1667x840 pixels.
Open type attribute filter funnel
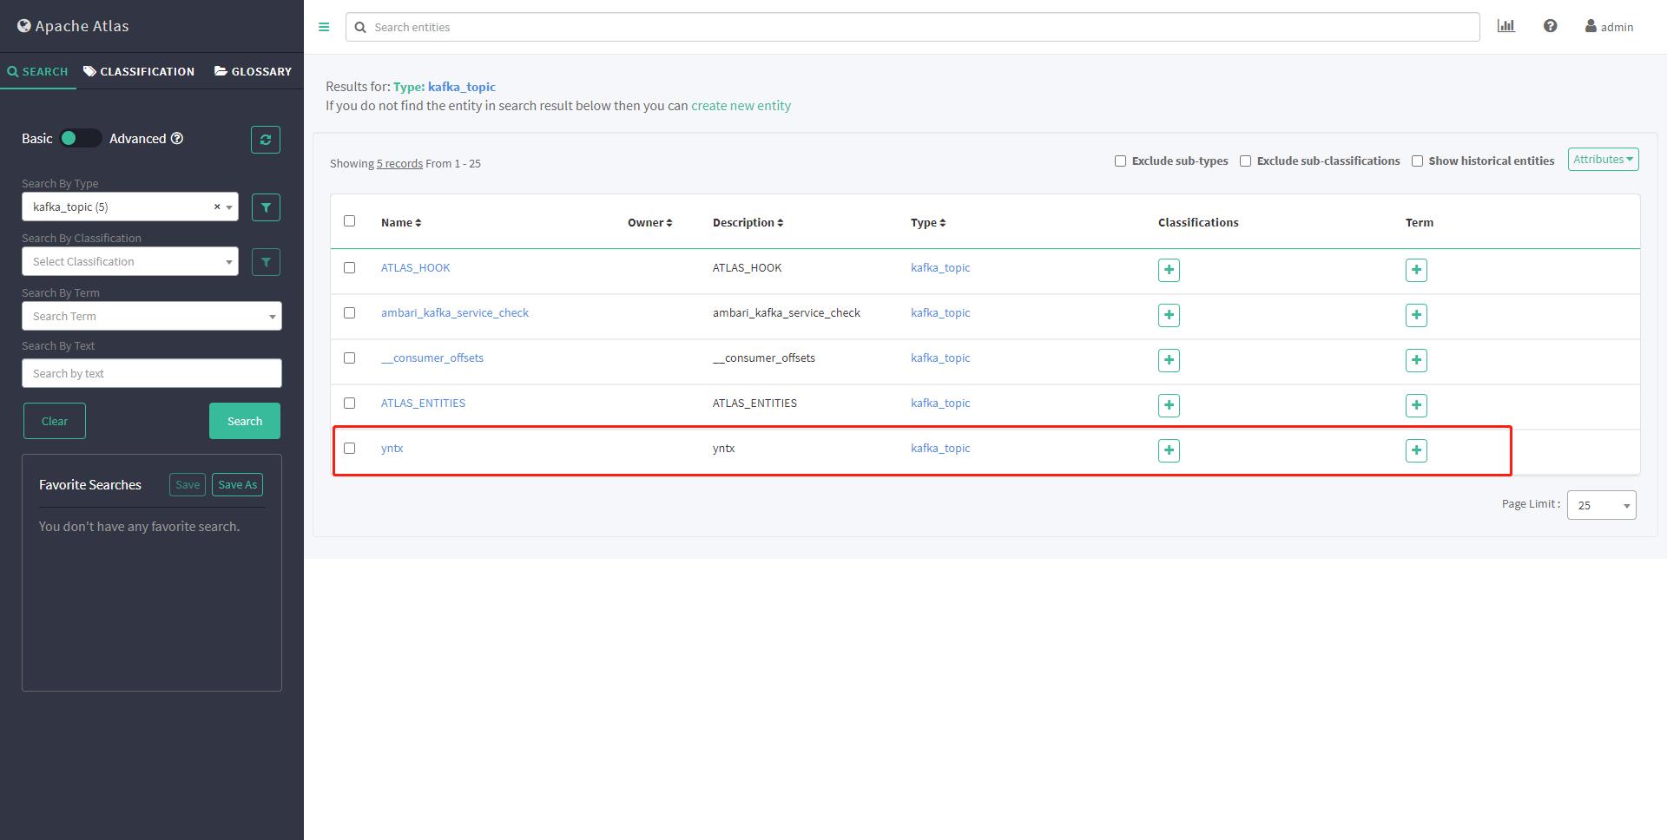point(266,207)
